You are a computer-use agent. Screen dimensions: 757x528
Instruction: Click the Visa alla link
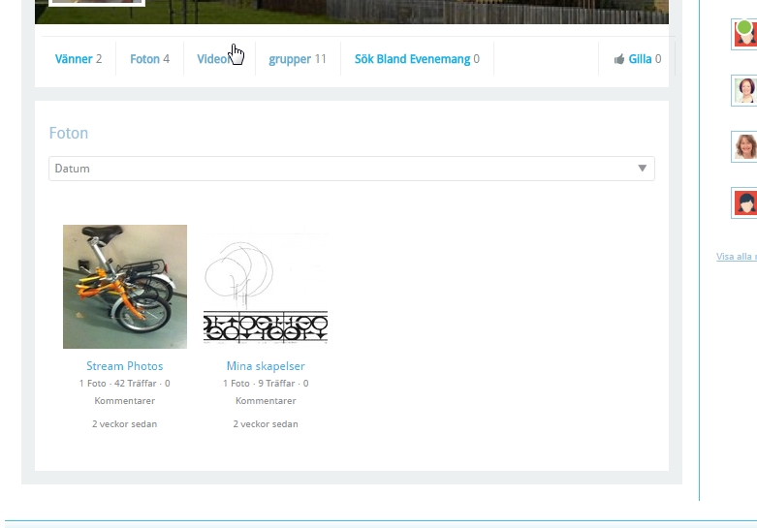[x=737, y=257]
